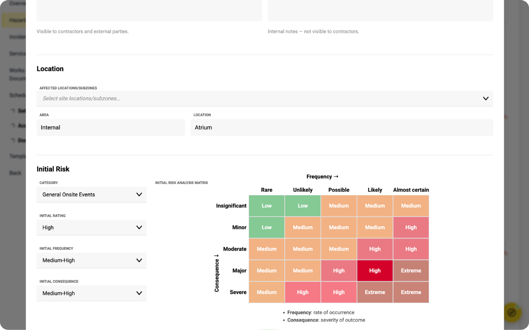Screen dimensions: 529x330
Task: Pick the Major-Almost certain Extreme cell
Action: point(411,271)
